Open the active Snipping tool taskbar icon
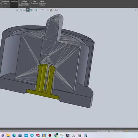This screenshot has width=138, height=138. 62,135
